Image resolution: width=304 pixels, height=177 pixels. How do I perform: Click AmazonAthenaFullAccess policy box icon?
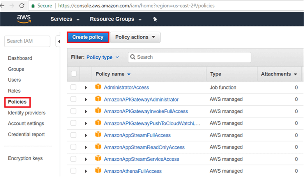98,170
